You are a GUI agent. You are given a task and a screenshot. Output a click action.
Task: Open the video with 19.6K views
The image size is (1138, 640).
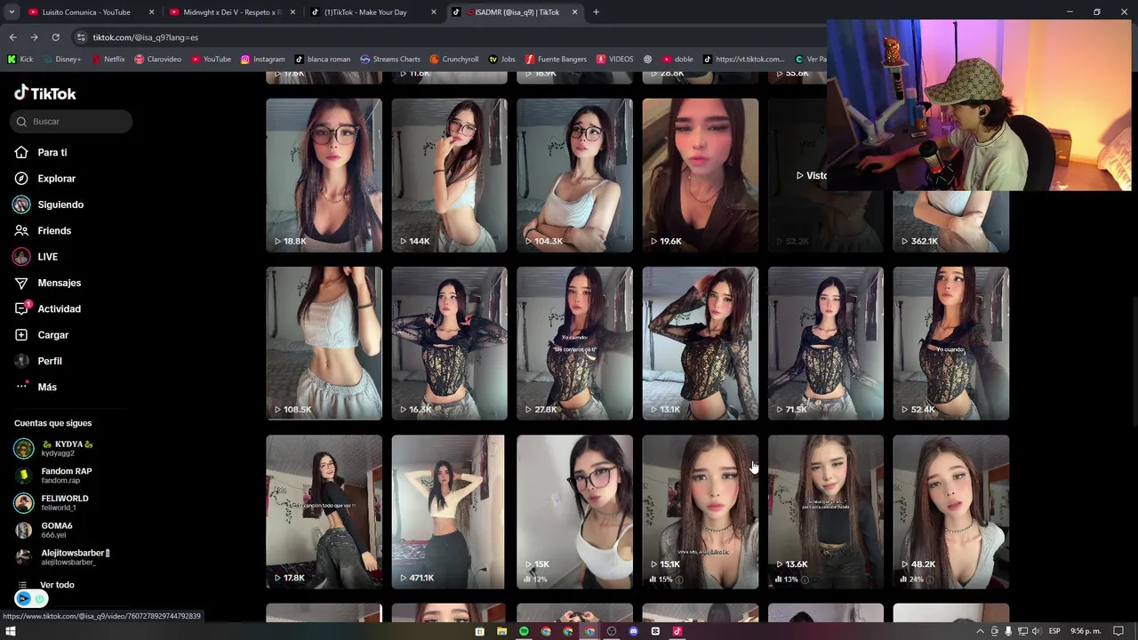[x=701, y=175]
